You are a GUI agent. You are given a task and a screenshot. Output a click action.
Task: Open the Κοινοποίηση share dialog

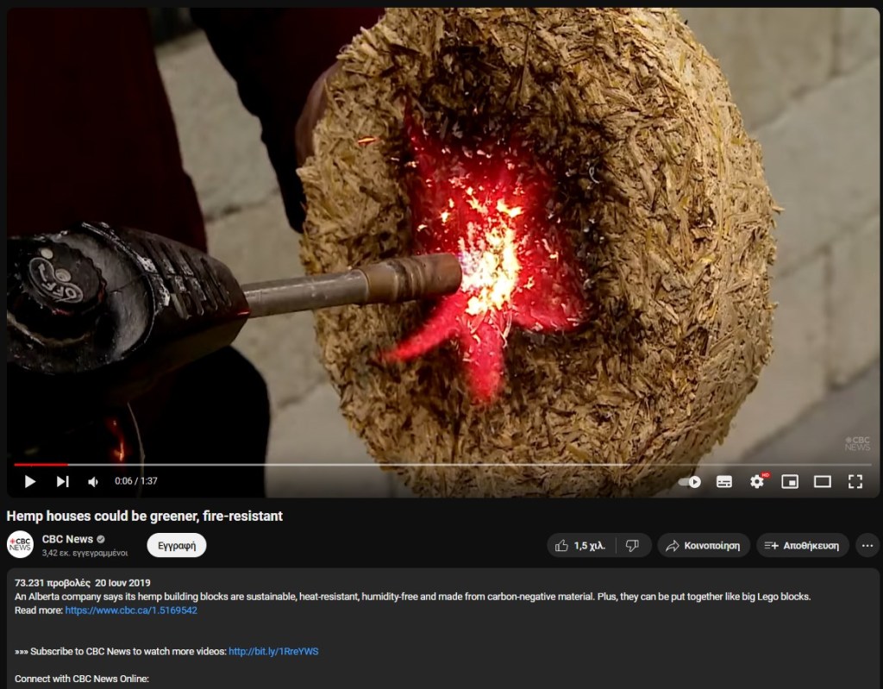[x=703, y=546]
